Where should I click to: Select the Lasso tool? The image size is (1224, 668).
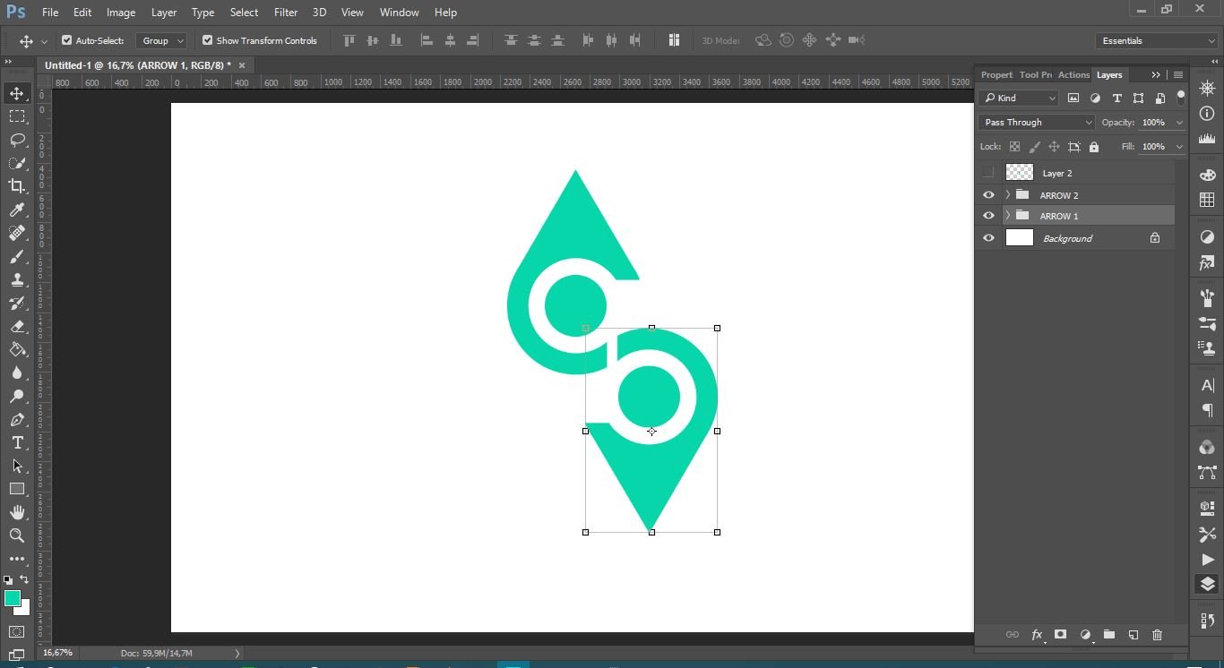tap(17, 140)
